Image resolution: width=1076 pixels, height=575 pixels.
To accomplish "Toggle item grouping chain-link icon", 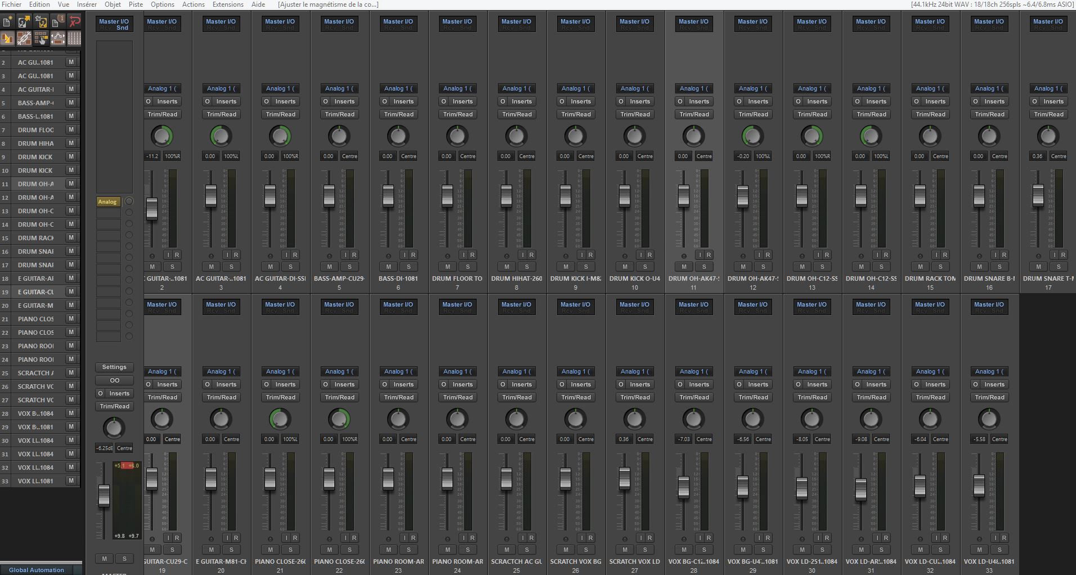I will tap(24, 38).
